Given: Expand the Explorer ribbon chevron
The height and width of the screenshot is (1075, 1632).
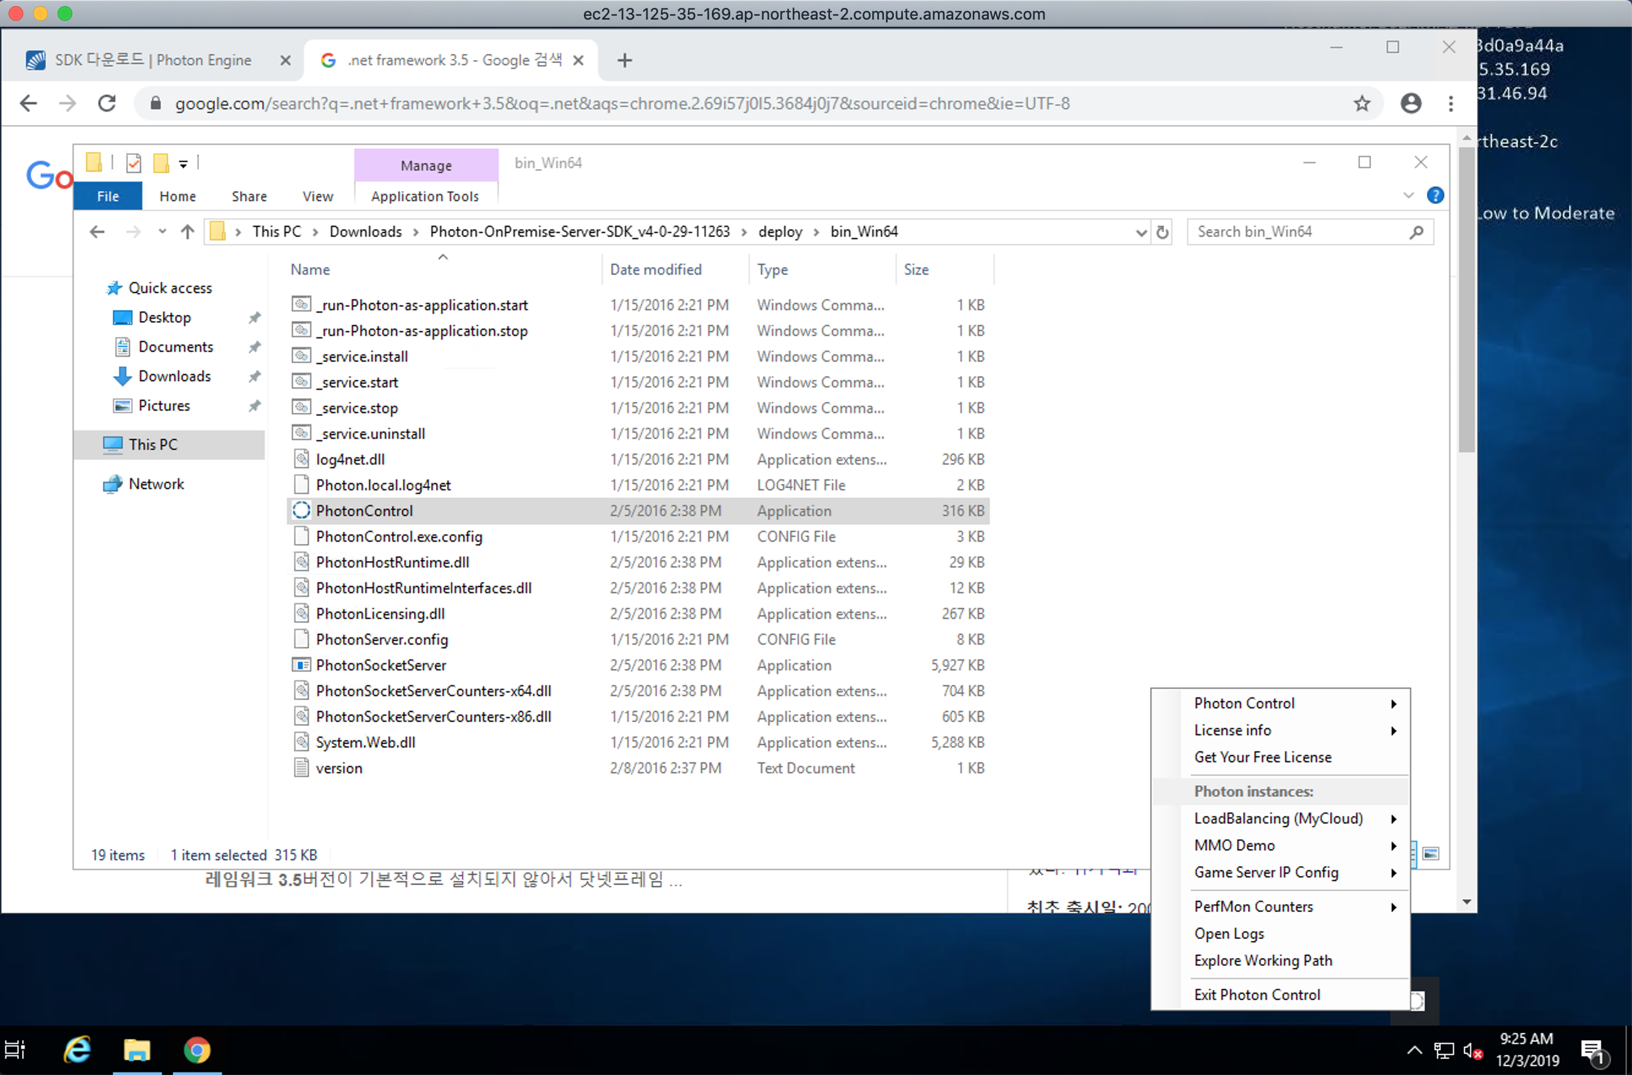Looking at the screenshot, I should point(1408,196).
